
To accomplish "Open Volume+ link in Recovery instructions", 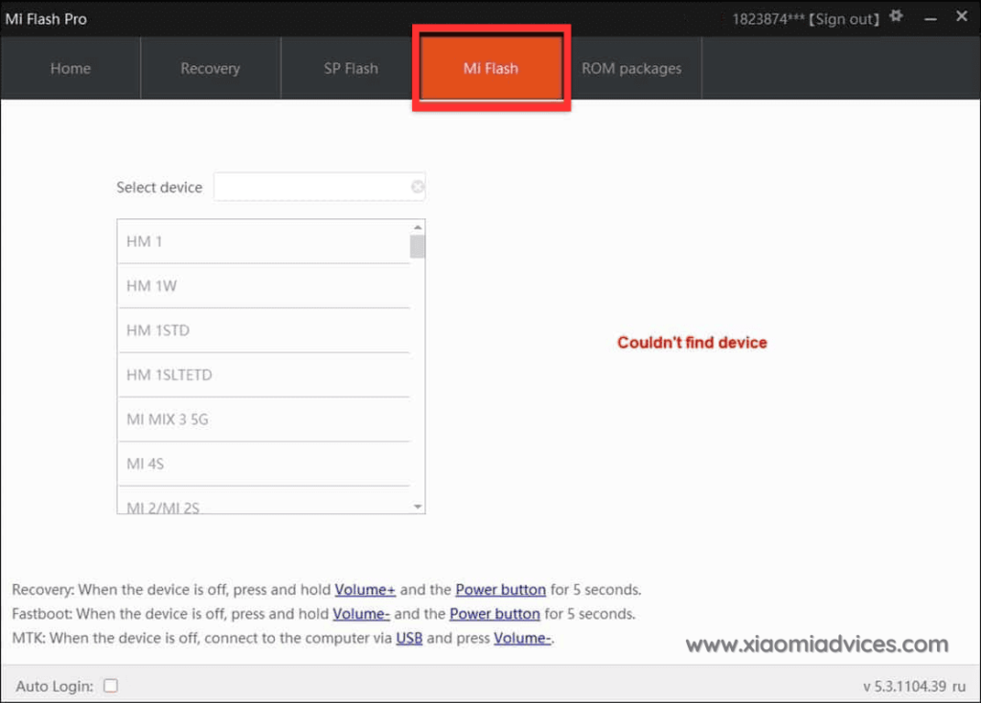I will (x=365, y=589).
